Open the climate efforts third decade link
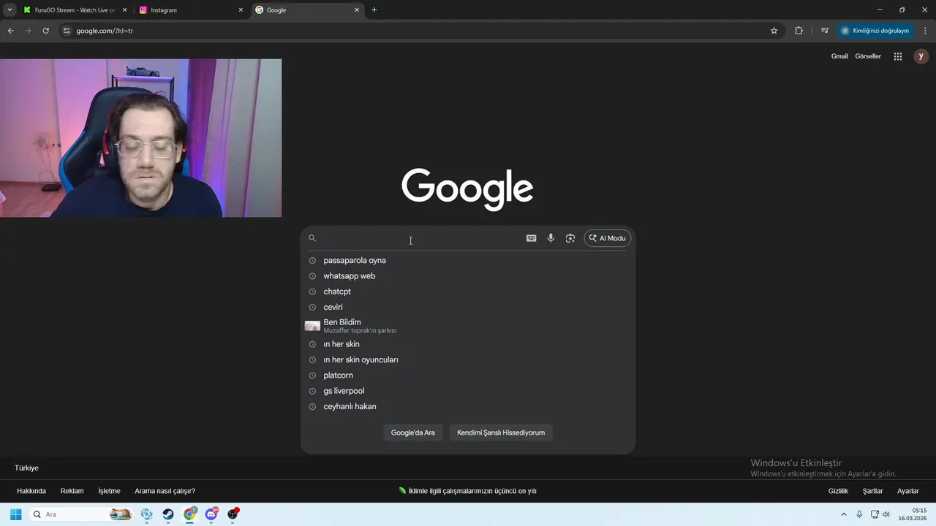 [468, 491]
